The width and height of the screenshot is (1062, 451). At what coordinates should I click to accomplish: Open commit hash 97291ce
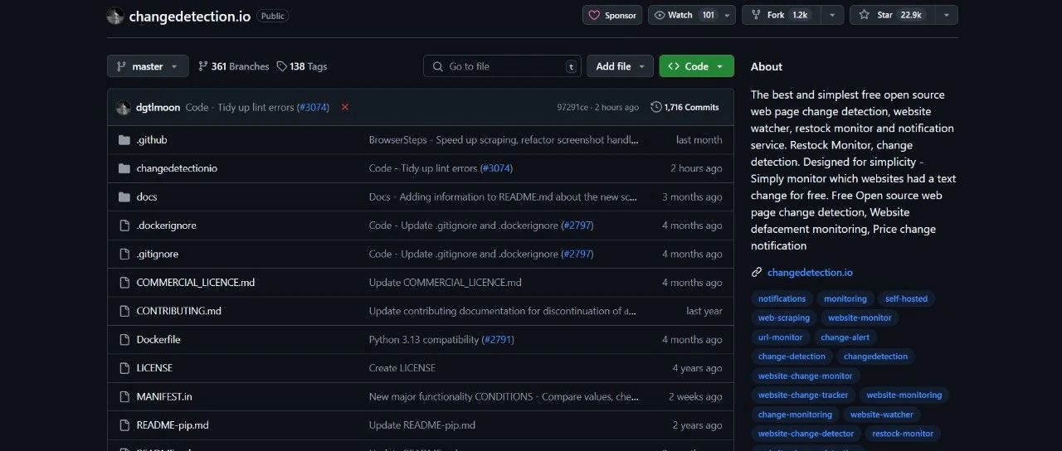coord(572,108)
